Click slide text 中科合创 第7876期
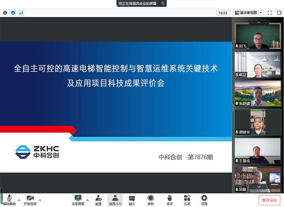284x207 pixels. 186,157
